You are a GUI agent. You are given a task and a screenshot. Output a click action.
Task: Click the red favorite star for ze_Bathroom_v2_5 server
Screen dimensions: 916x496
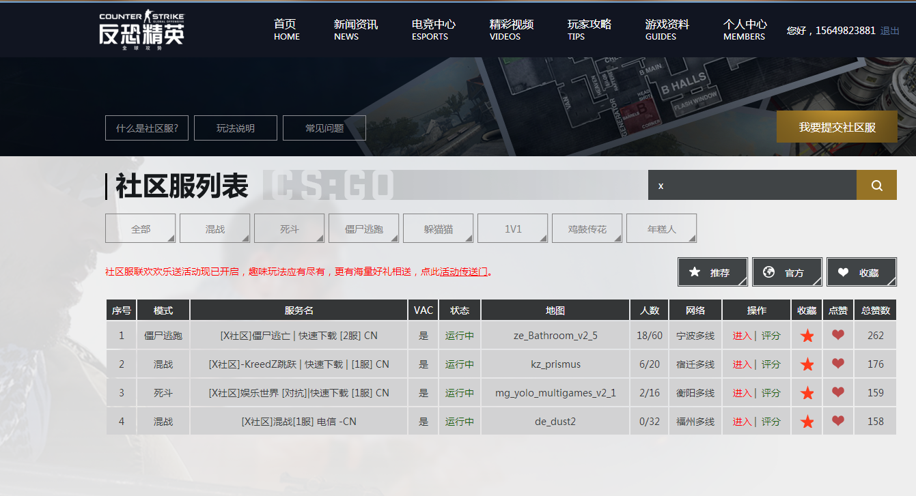807,335
